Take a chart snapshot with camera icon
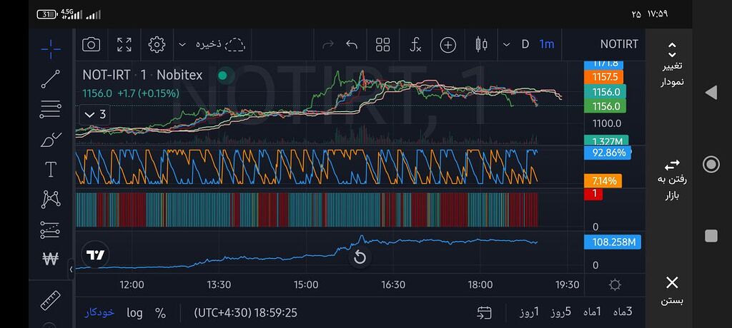Image resolution: width=732 pixels, height=328 pixels. point(91,44)
